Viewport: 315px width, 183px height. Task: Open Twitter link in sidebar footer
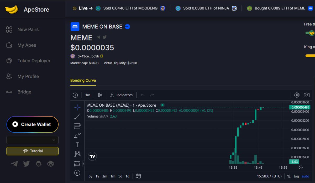click(27, 164)
